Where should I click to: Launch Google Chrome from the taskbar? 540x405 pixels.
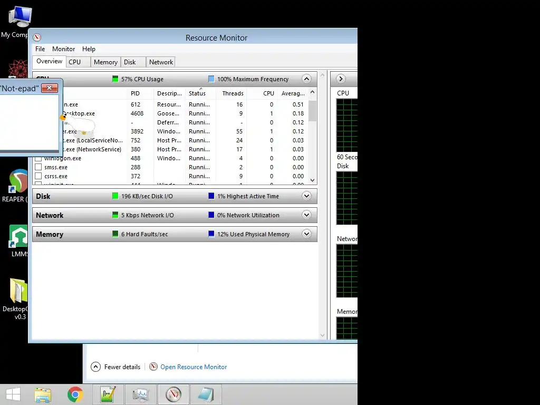[x=75, y=394]
